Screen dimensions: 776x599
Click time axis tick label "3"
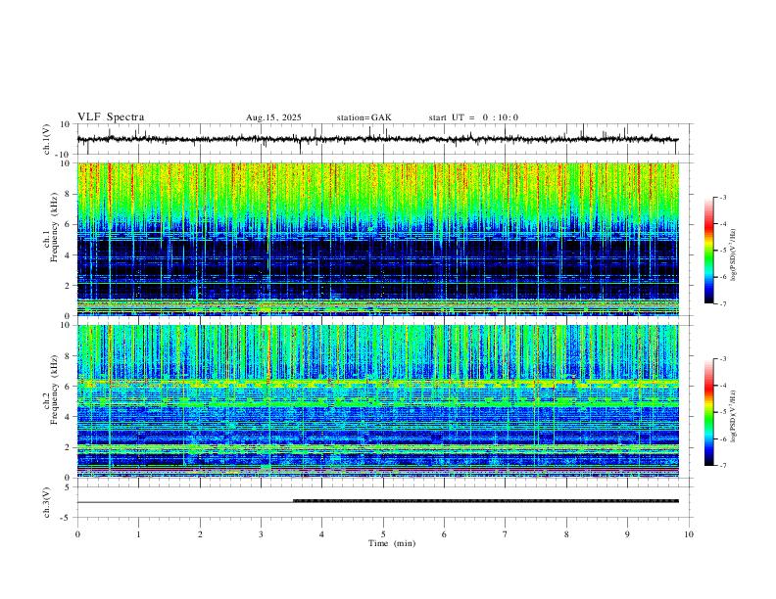261,534
